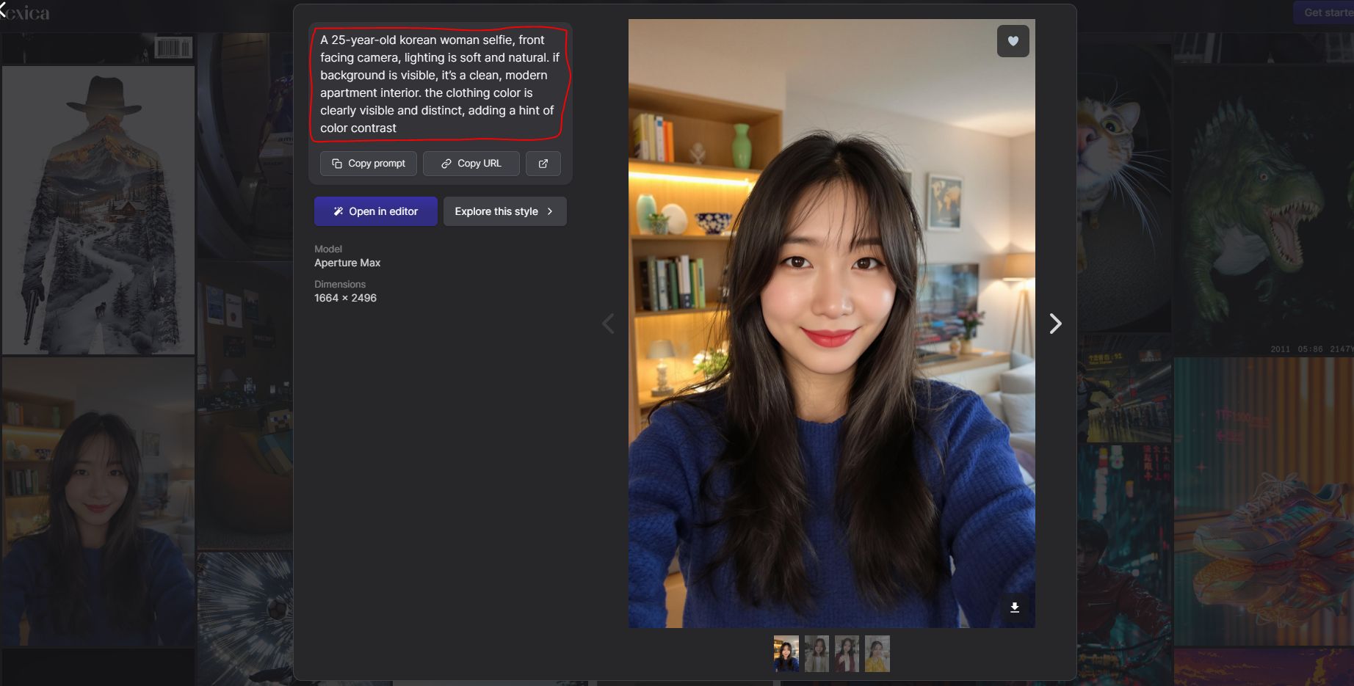This screenshot has height=686, width=1354.
Task: Open the style options using the right-facing arrow
Action: pyautogui.click(x=549, y=211)
